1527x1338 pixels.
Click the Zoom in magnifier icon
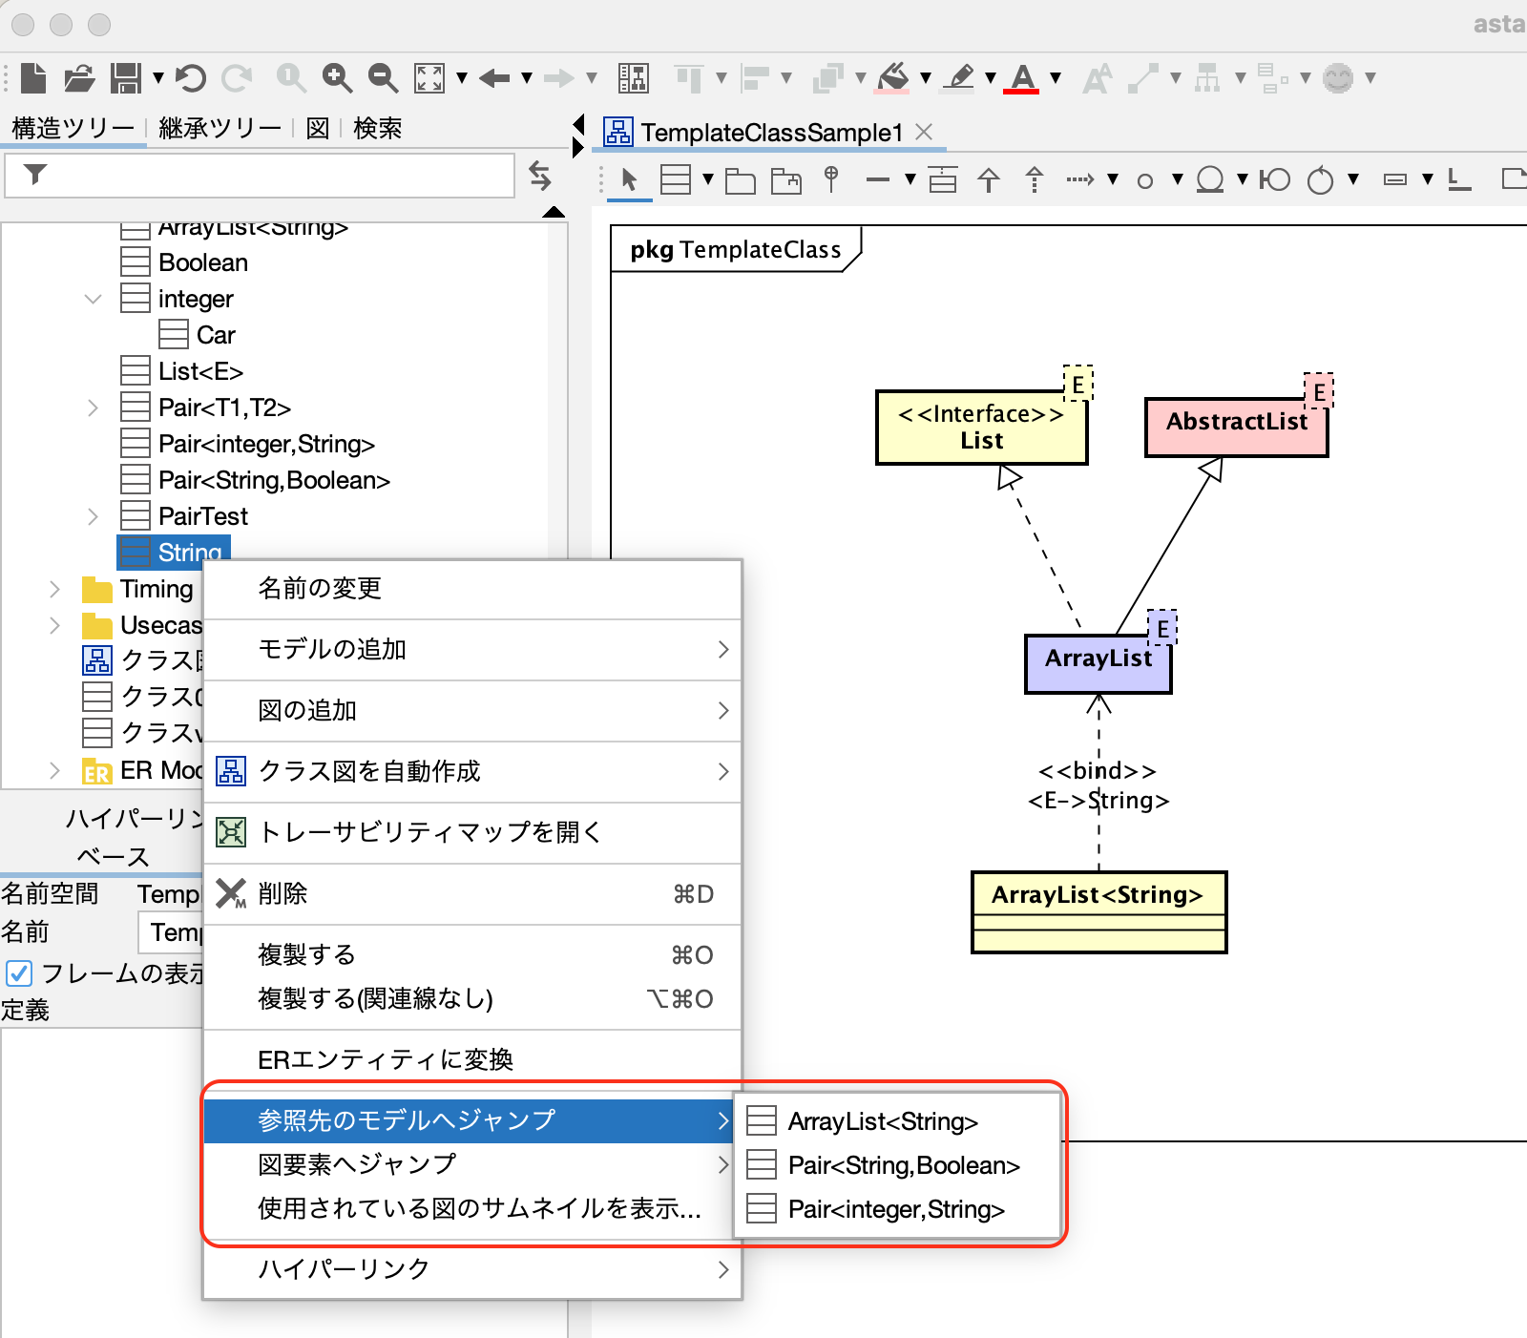click(x=337, y=77)
